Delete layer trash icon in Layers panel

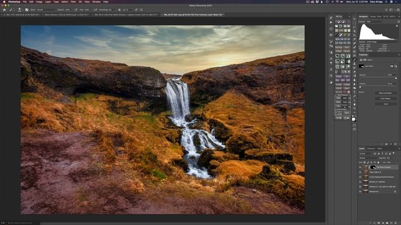395,222
